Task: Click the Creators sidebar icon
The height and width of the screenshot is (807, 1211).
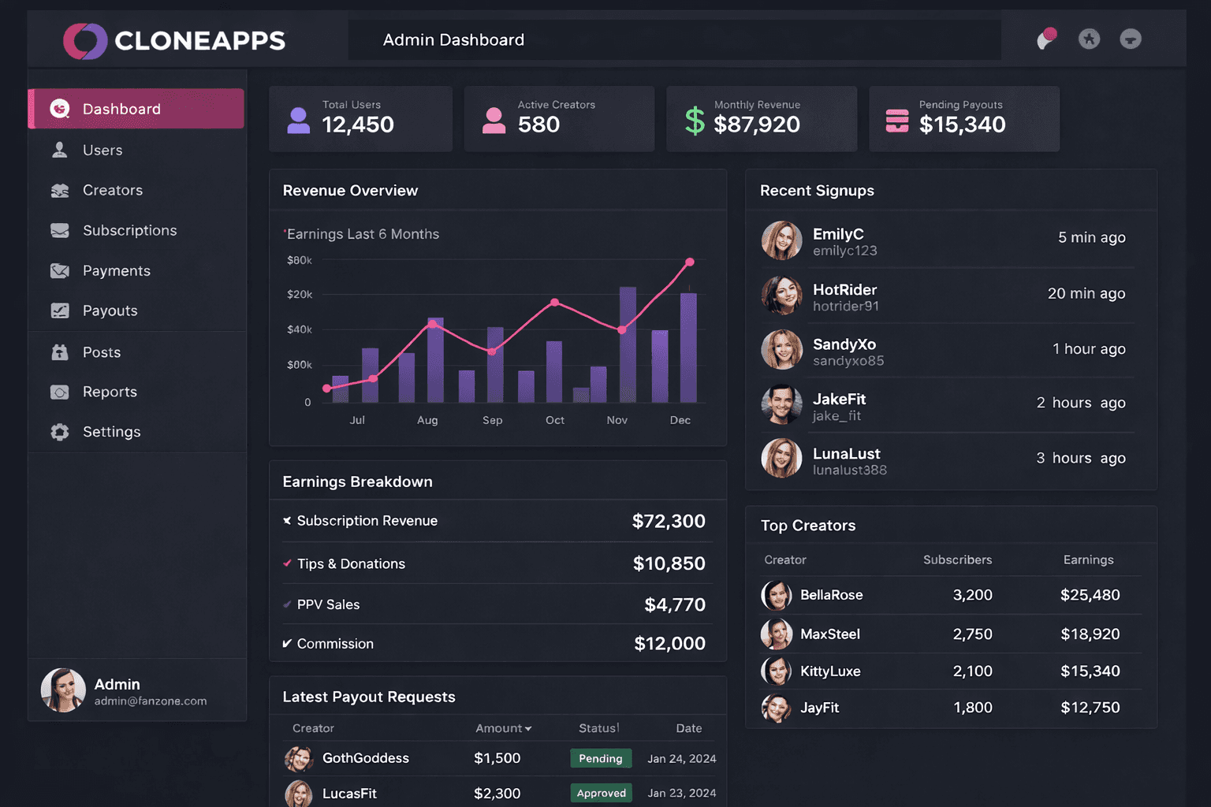Action: click(x=60, y=190)
